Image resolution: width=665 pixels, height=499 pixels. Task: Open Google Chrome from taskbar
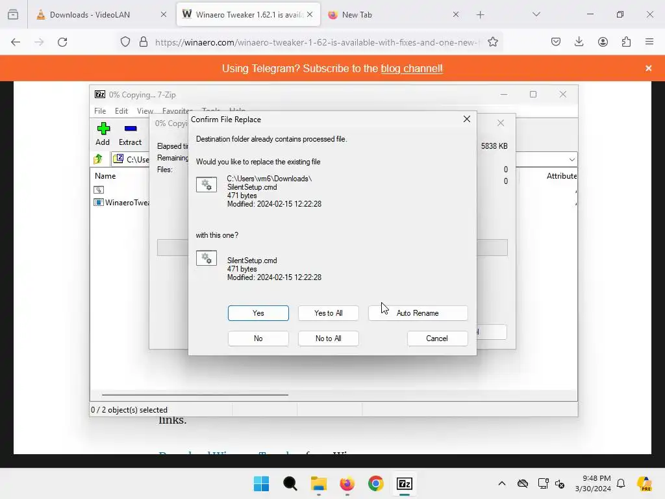coord(376,483)
